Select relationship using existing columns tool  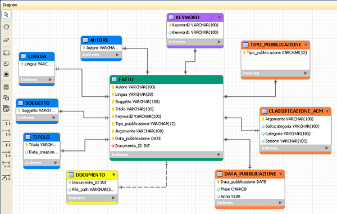point(6,177)
